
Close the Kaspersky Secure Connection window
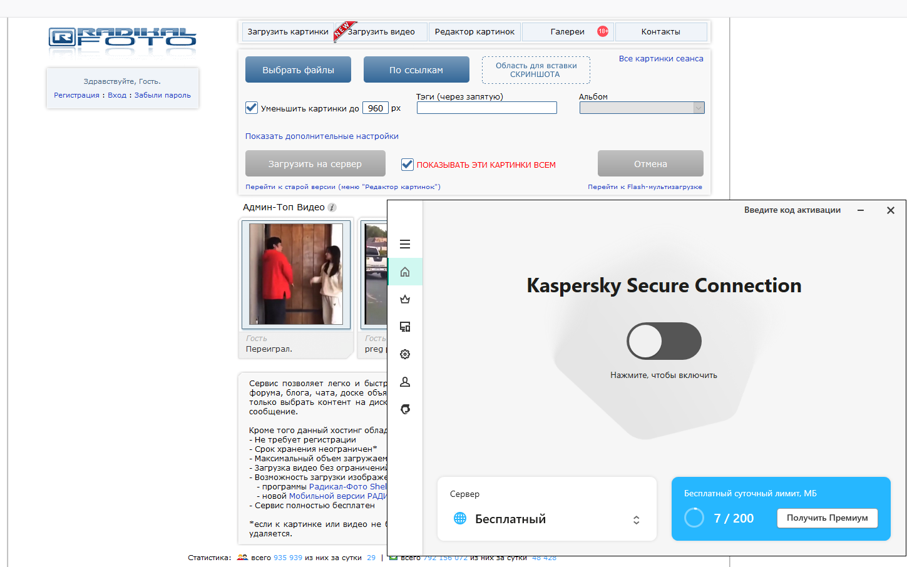click(891, 210)
